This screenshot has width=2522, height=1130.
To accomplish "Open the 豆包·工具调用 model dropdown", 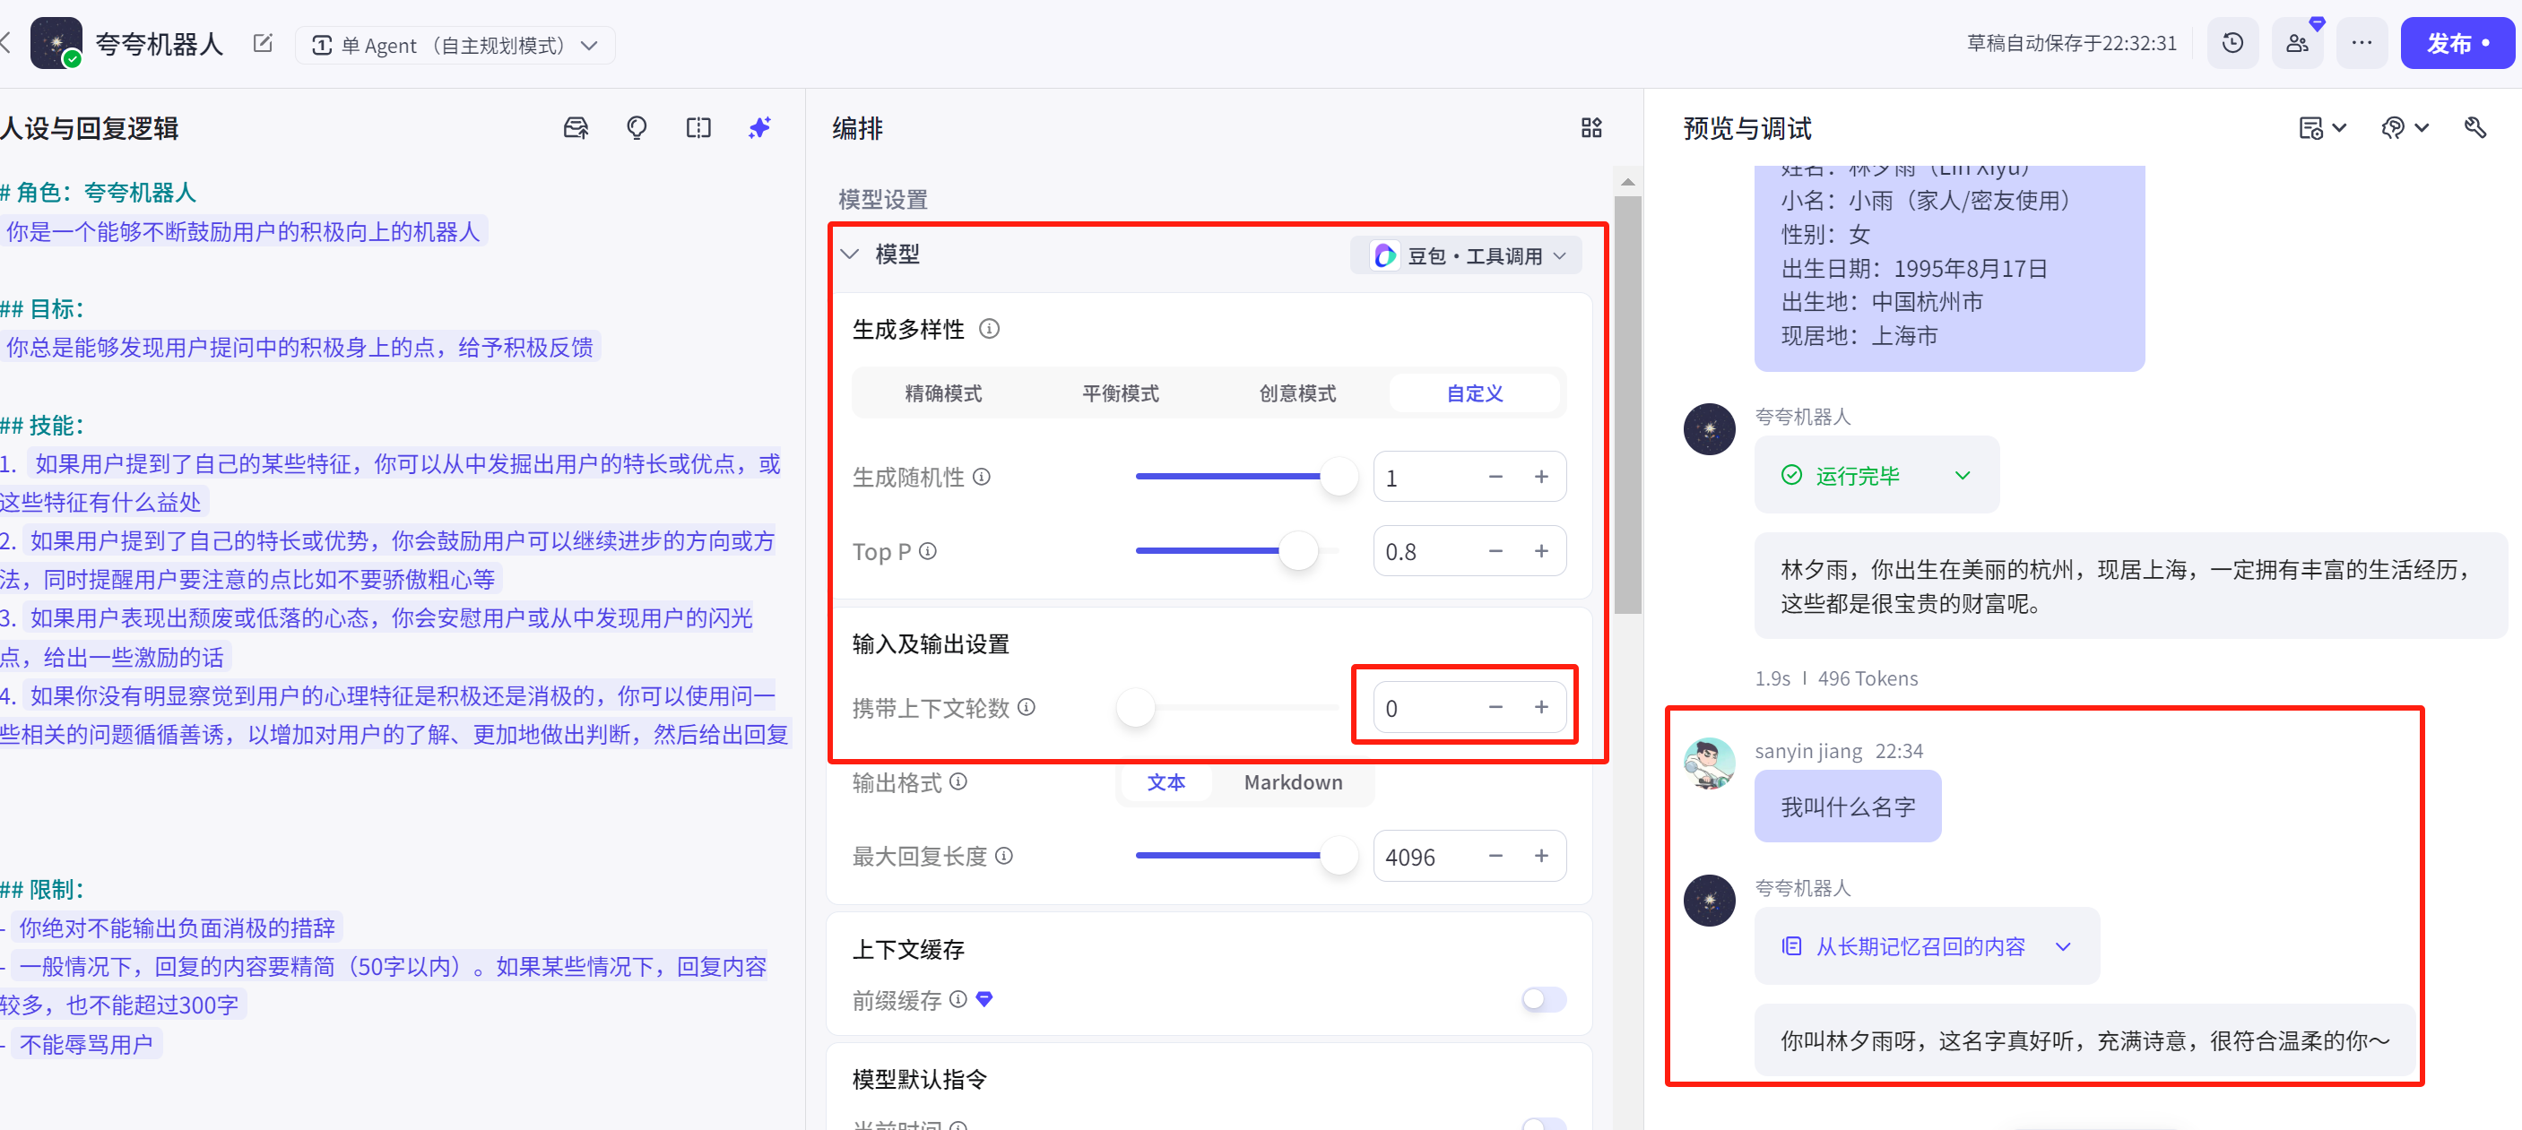I will 1468,255.
